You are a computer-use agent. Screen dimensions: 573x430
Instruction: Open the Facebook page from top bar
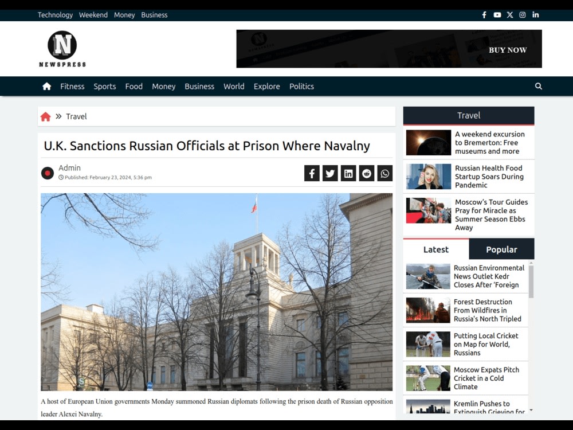click(484, 15)
